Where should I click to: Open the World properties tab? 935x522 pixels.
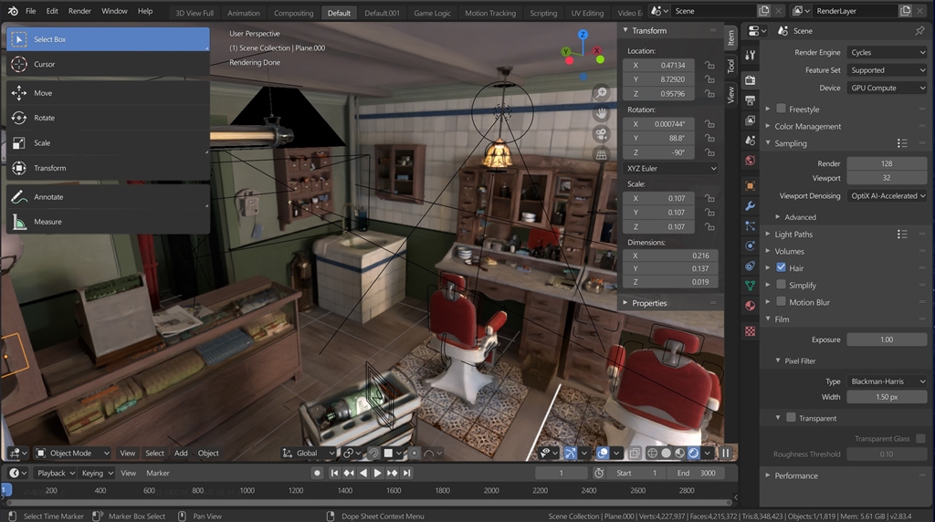point(750,161)
